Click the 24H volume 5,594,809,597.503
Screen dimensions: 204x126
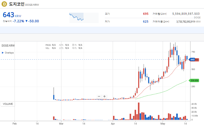point(186,14)
